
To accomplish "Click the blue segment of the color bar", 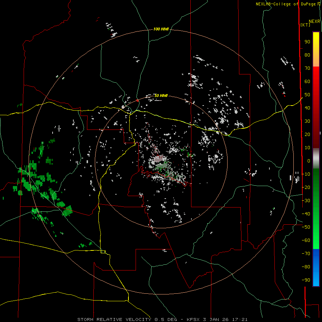I will (x=316, y=267).
